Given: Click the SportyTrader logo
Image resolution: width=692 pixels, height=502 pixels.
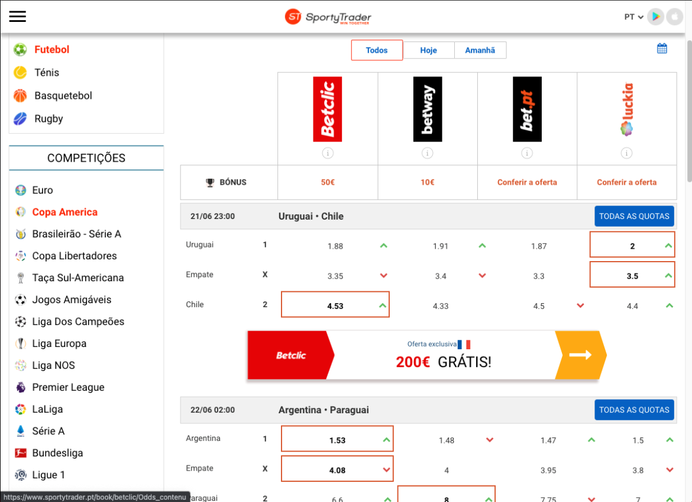Looking at the screenshot, I should (x=328, y=17).
